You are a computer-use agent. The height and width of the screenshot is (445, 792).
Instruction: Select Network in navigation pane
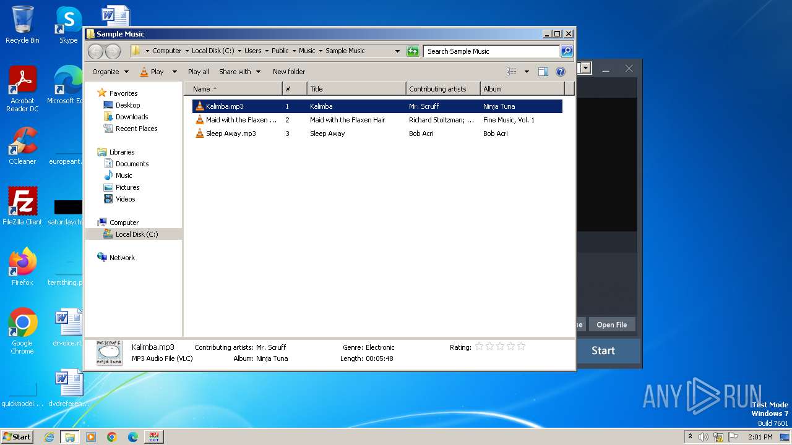point(122,258)
